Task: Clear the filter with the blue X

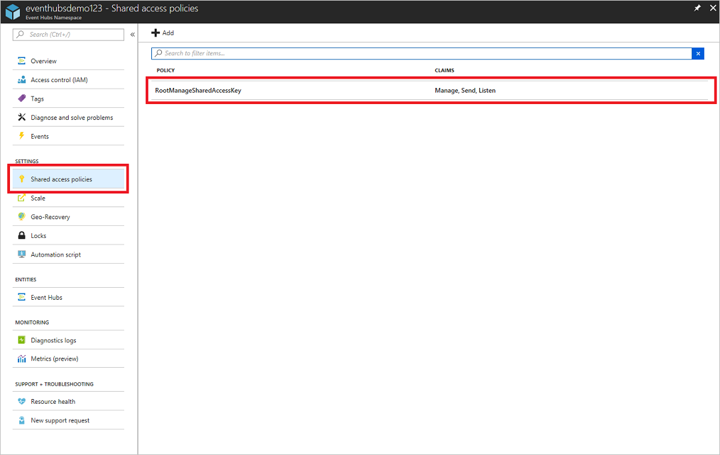Action: pyautogui.click(x=698, y=54)
